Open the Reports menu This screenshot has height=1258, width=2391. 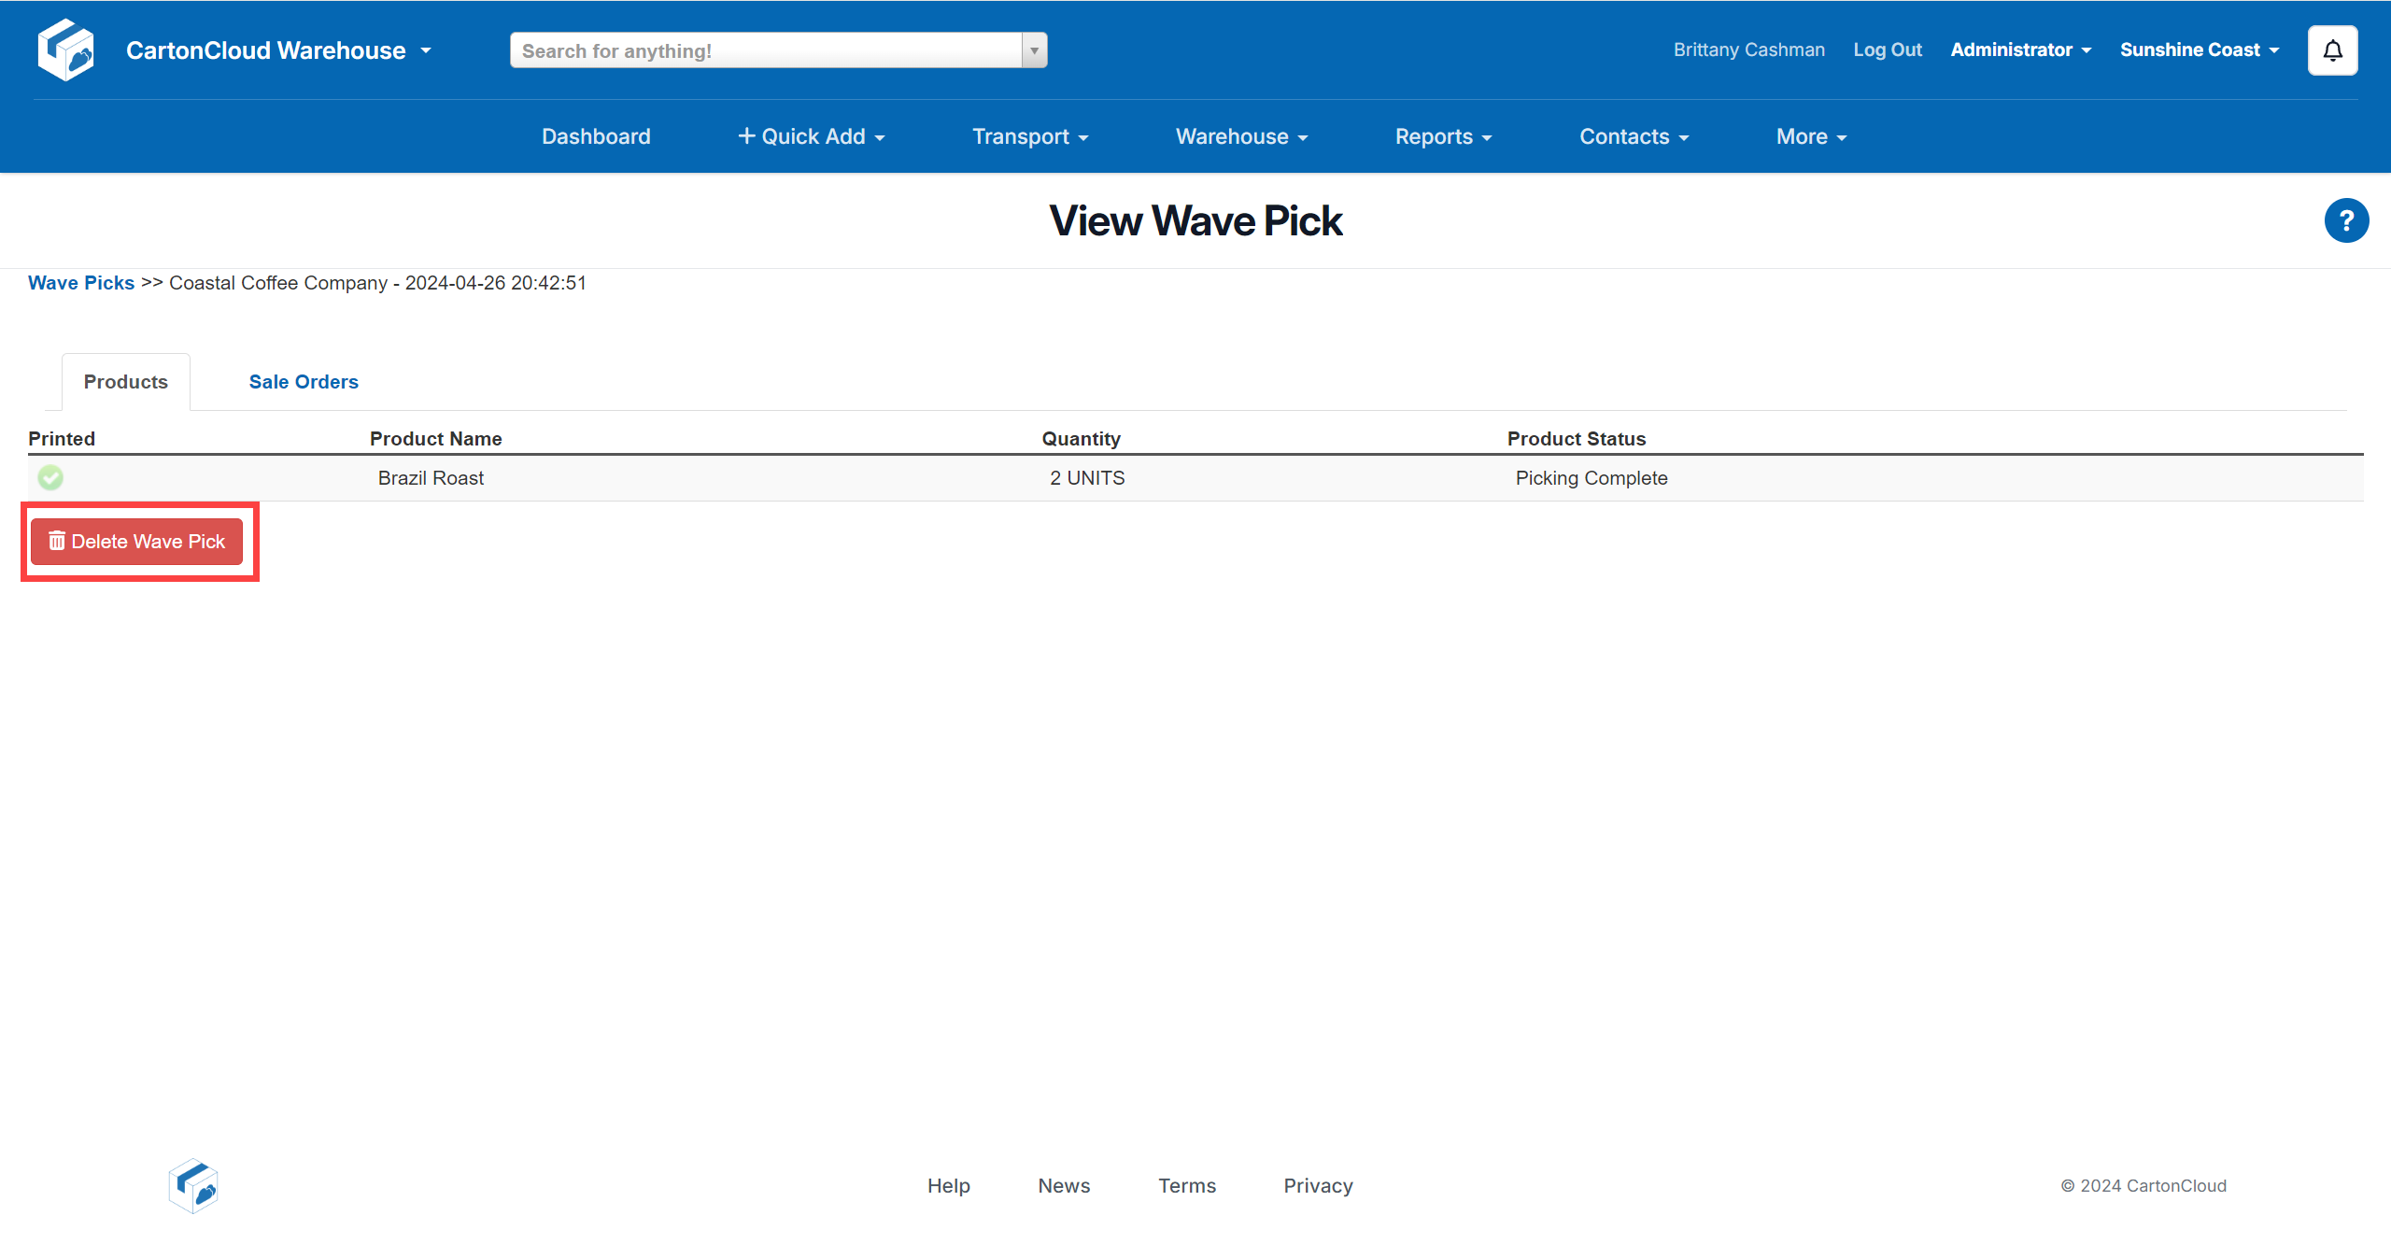click(x=1443, y=136)
